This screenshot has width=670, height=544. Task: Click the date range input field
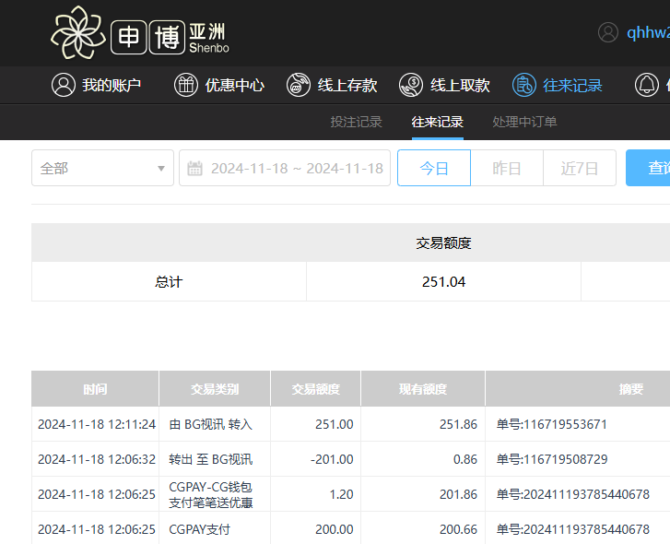(x=295, y=169)
